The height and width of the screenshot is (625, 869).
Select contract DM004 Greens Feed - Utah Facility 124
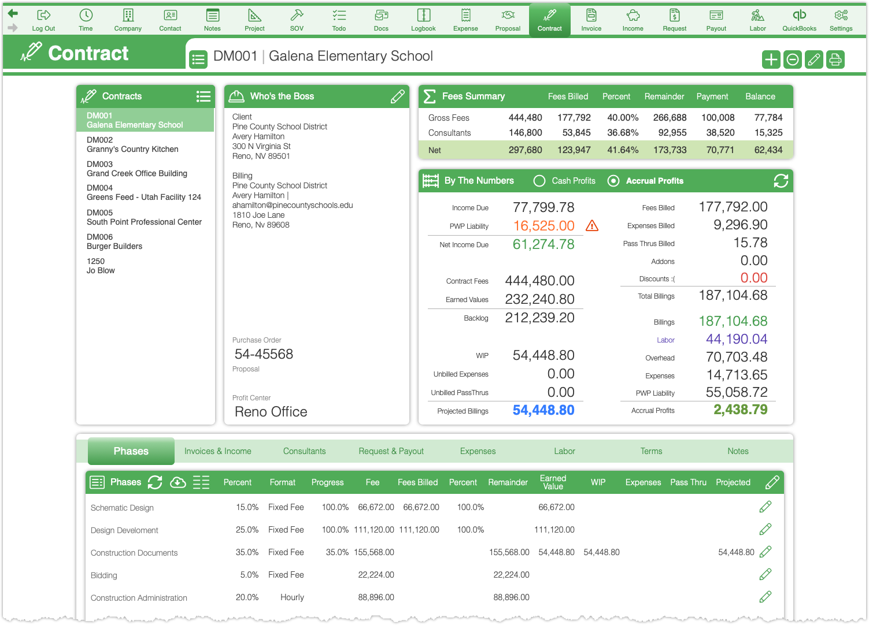[144, 192]
